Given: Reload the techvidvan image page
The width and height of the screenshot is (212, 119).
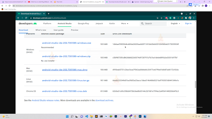Looking at the screenshot, I should [x=10, y=6].
